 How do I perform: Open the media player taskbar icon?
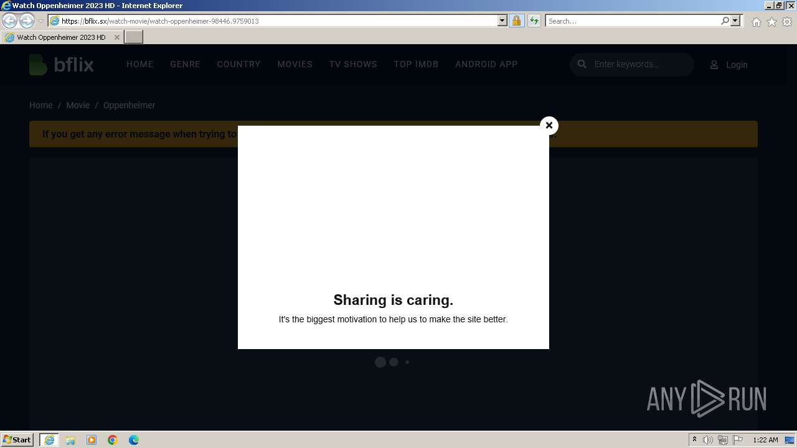(x=92, y=440)
